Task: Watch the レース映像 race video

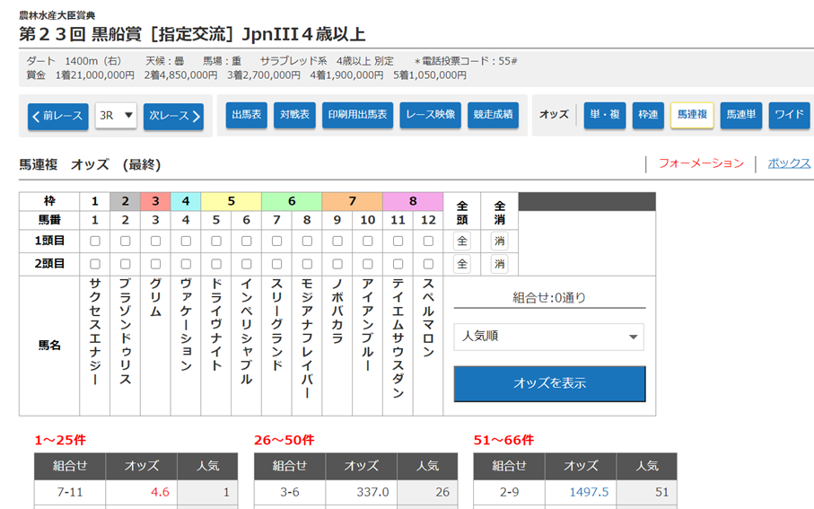Action: pyautogui.click(x=430, y=115)
